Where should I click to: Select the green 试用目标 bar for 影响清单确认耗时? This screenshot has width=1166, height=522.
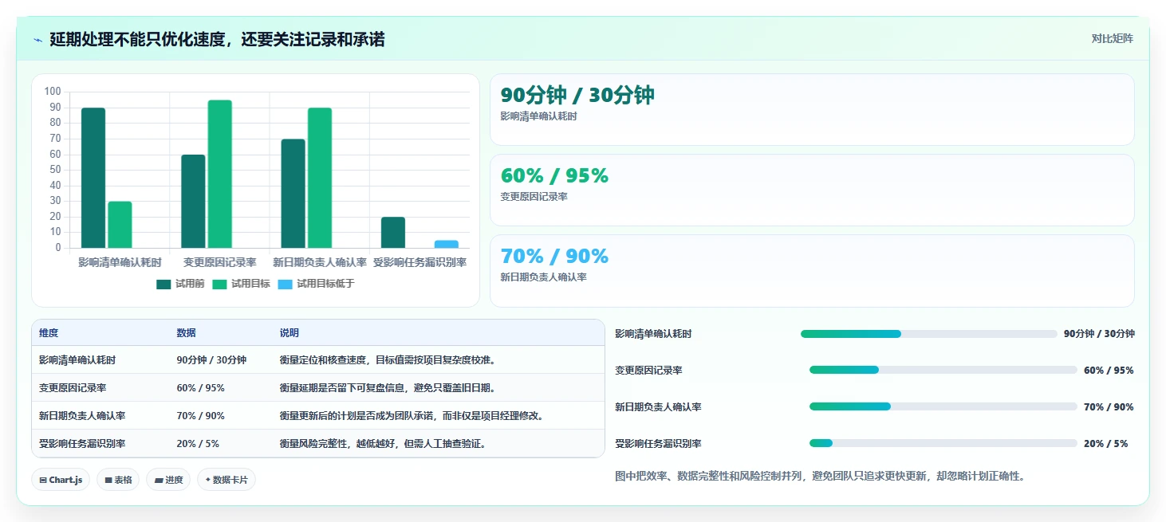coord(120,225)
